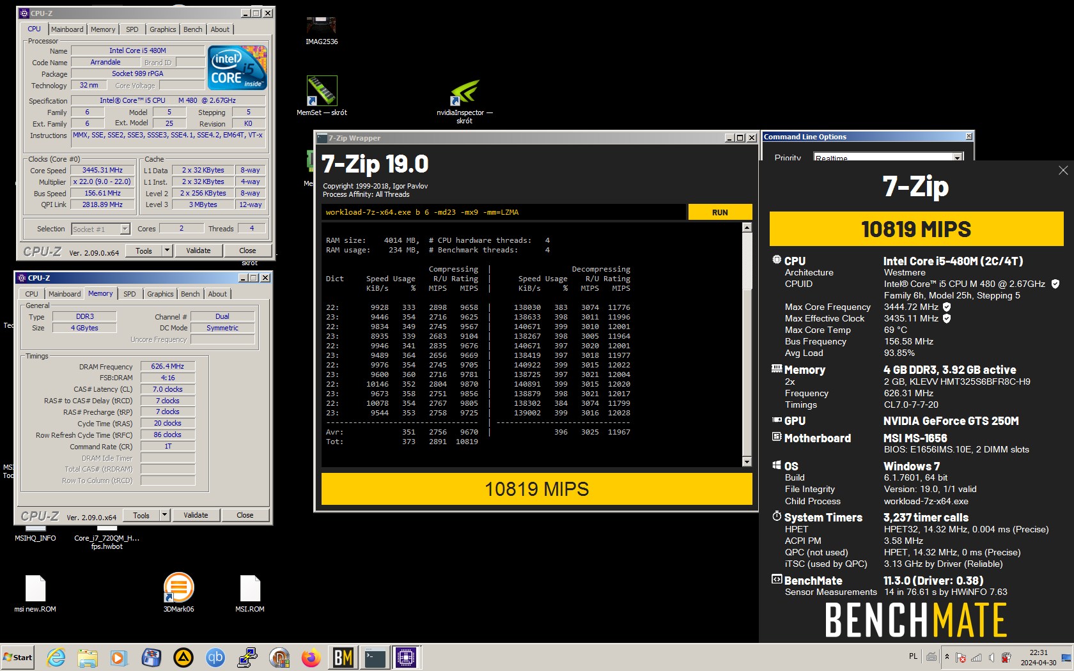Click the Core Speed value 3445.31 MHz
Screen dimensions: 1074x671
pos(102,170)
